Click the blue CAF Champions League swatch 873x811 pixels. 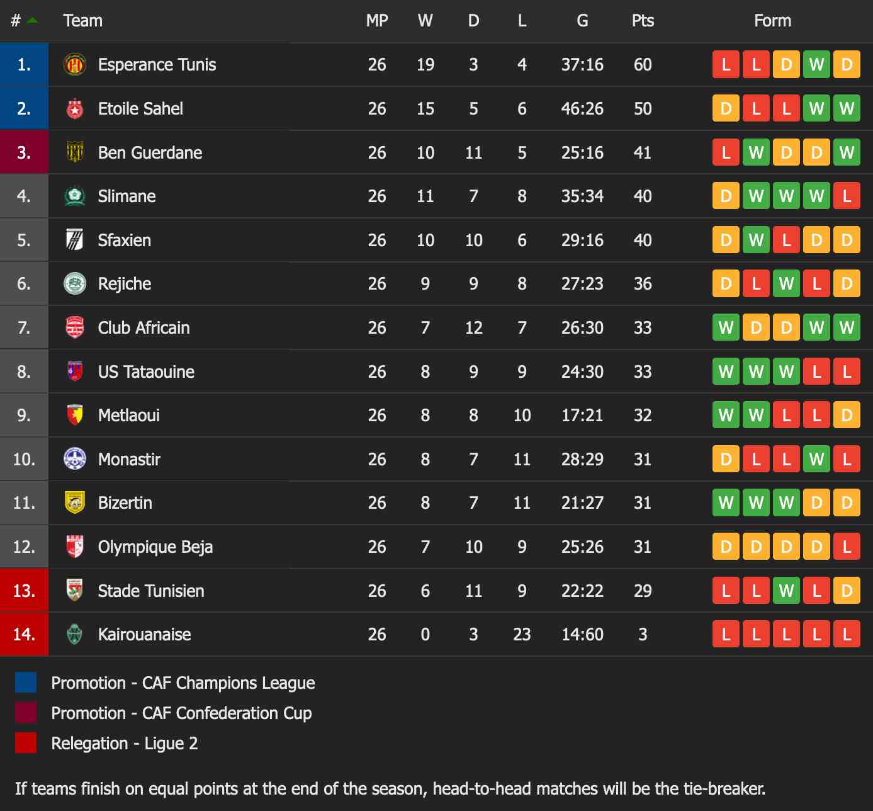(26, 683)
